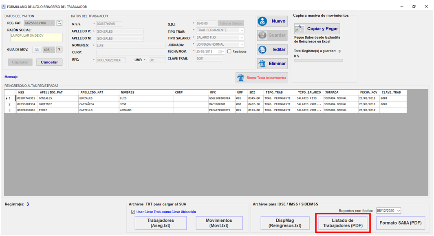Click the RAZÓN SOCIAL text box
Screen dimensions: 434x236
pyautogui.click(x=36, y=37)
